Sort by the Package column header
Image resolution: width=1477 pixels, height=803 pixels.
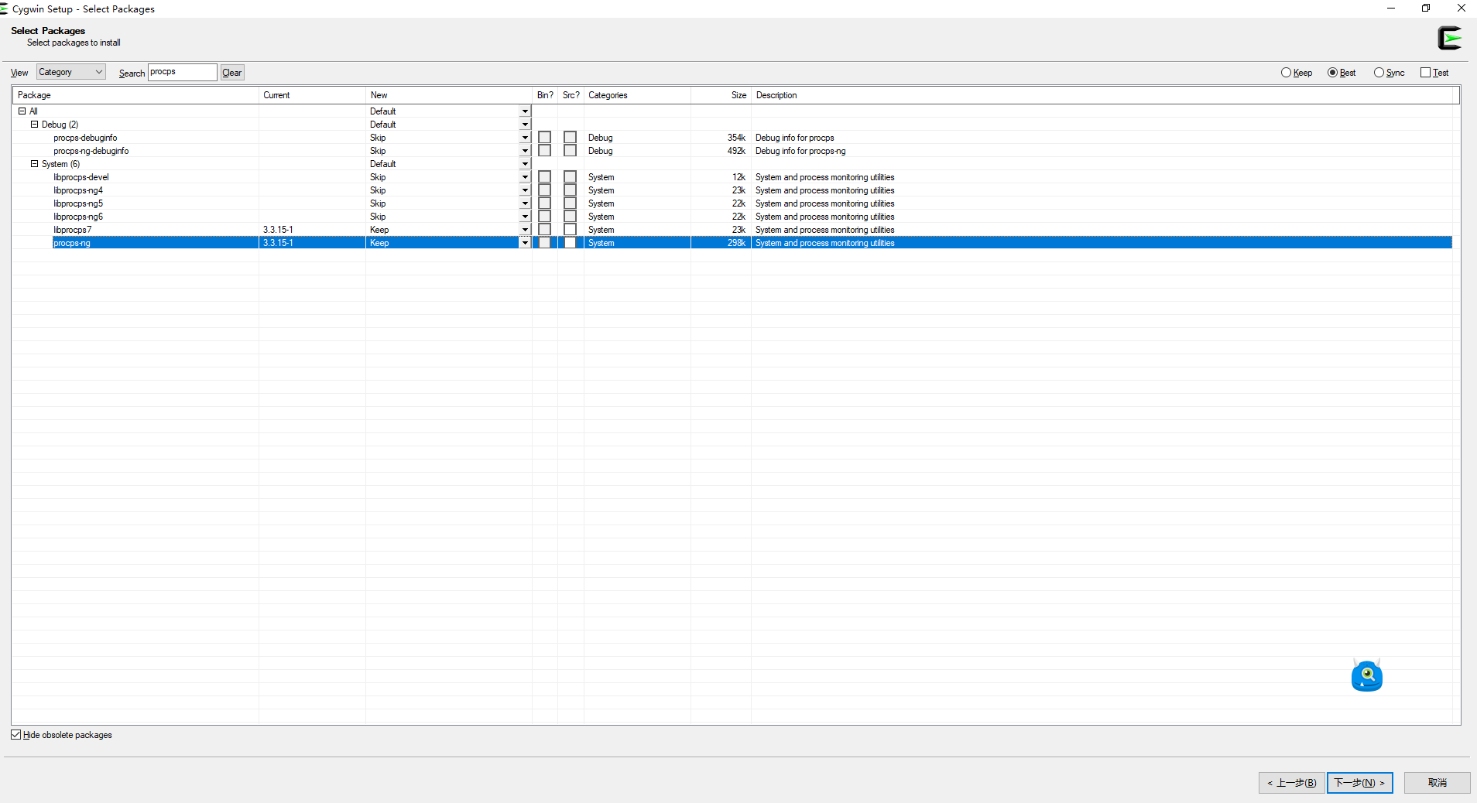coord(135,95)
